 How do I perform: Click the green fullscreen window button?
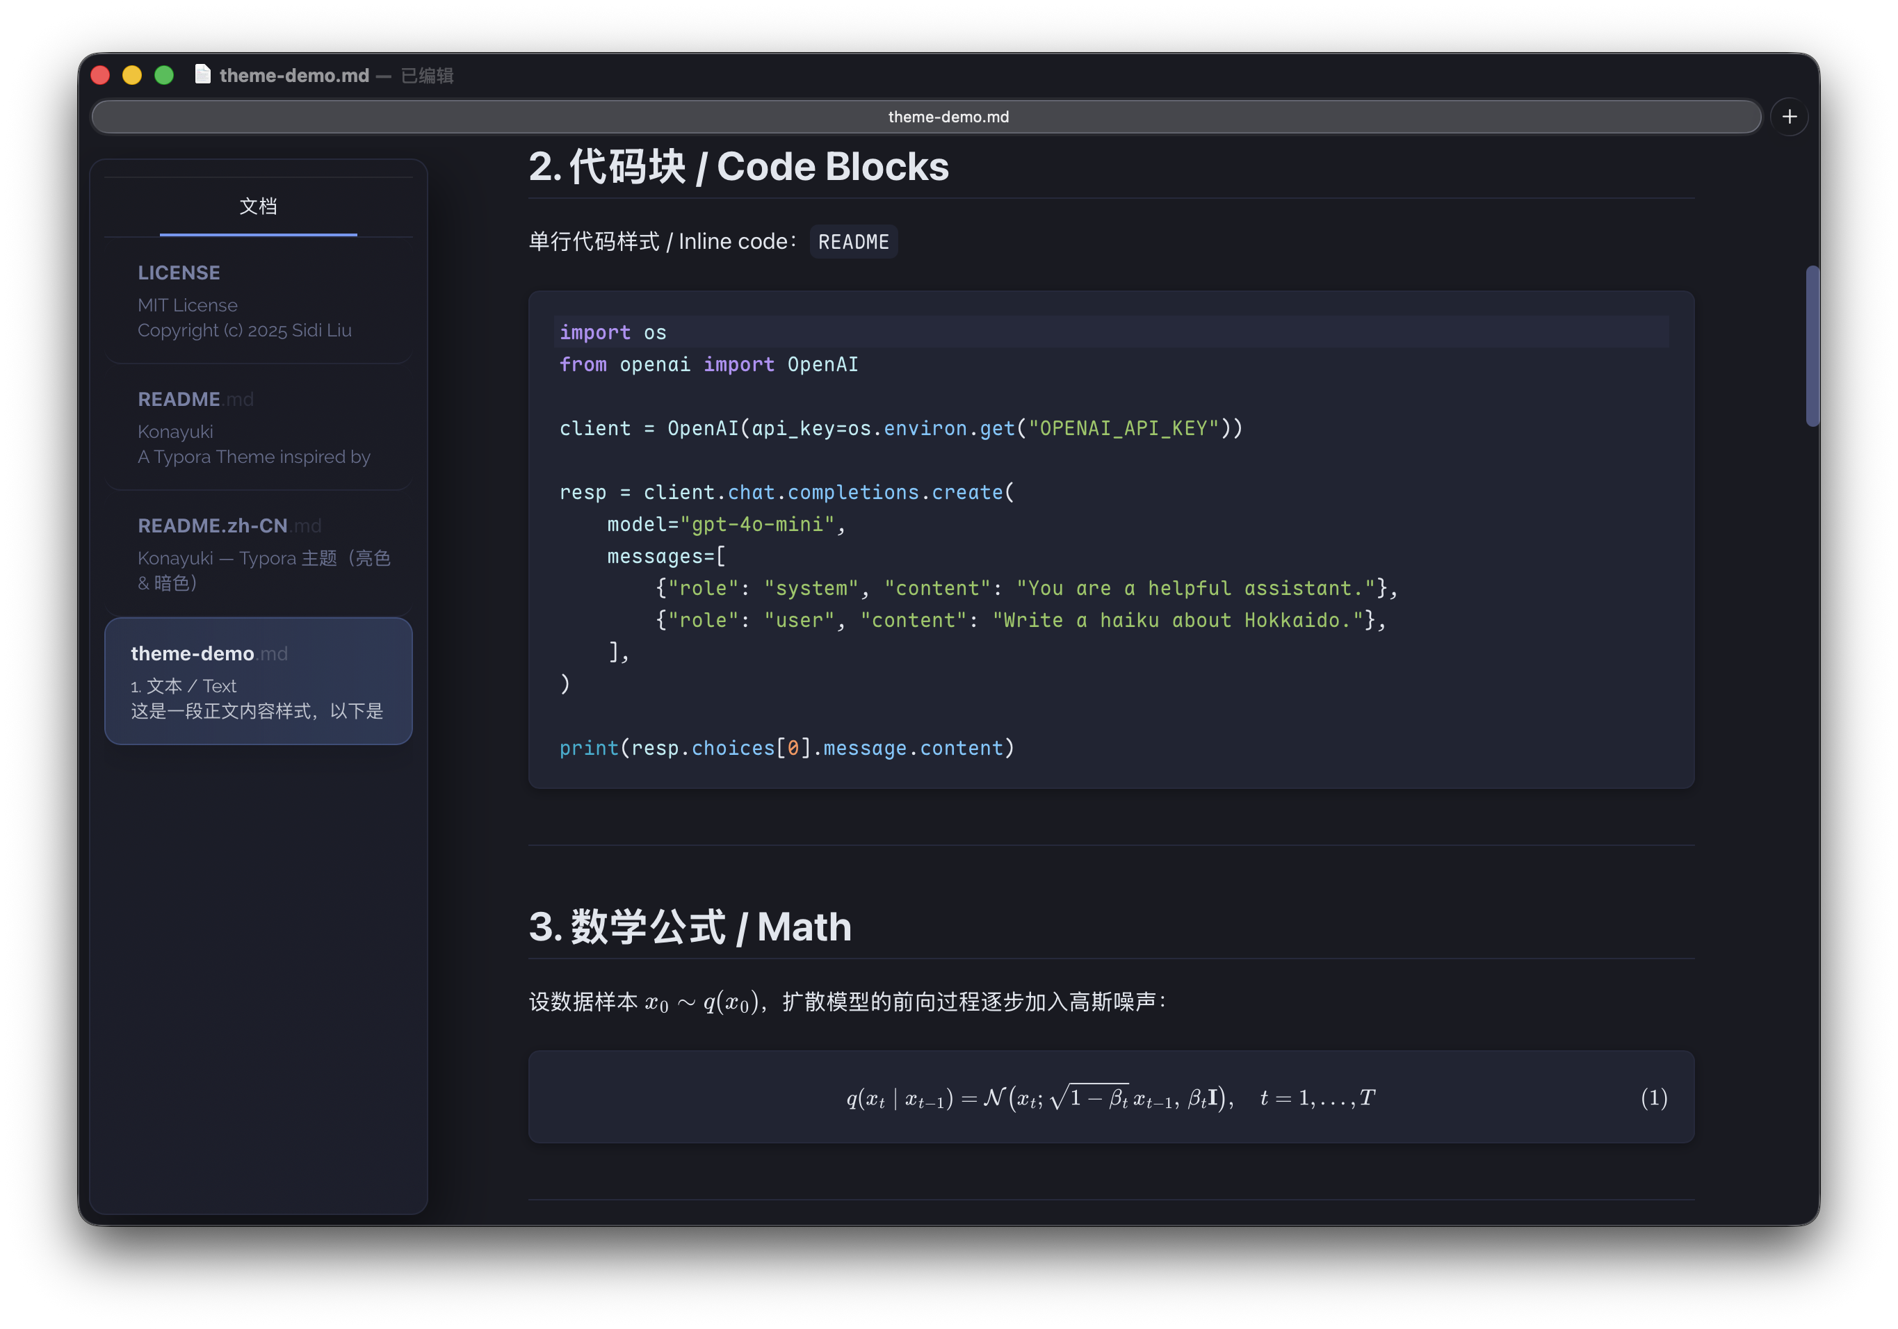(165, 75)
